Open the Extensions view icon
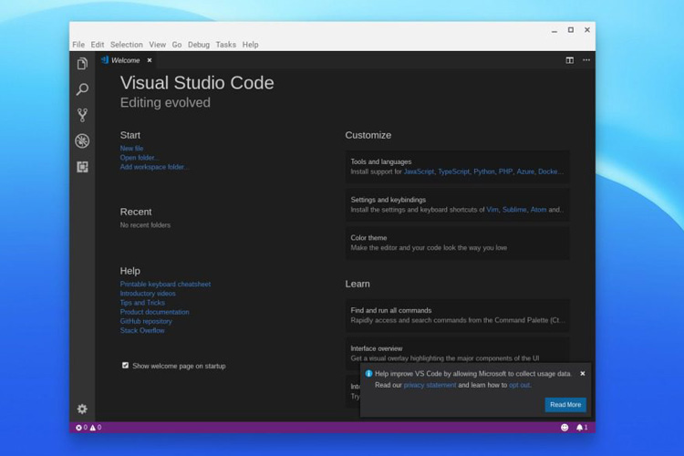684x456 pixels. tap(82, 167)
